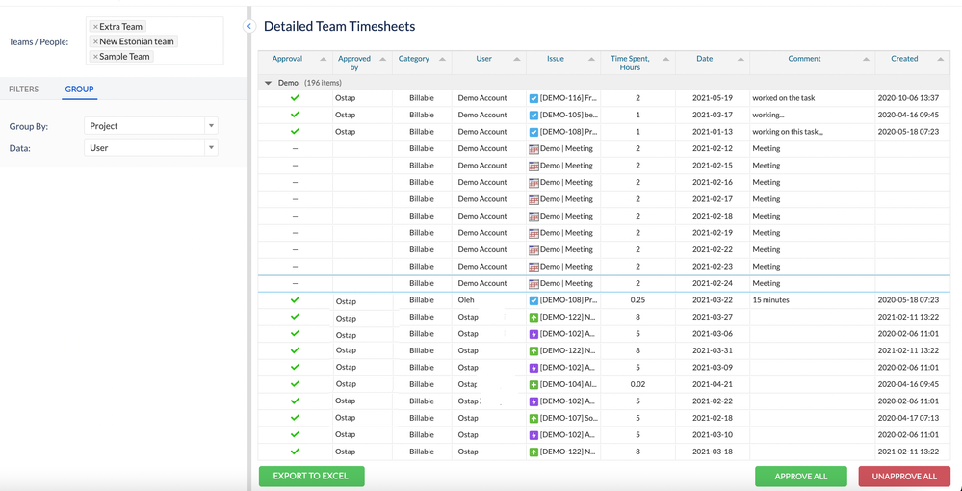Screen dimensions: 962x491
Task: Click the DEMO-116 task icon
Action: pyautogui.click(x=533, y=98)
